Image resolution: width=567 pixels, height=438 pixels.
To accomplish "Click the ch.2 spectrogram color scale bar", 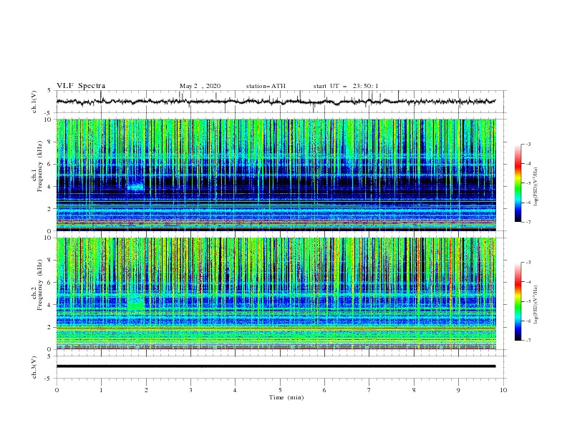I will [x=518, y=301].
